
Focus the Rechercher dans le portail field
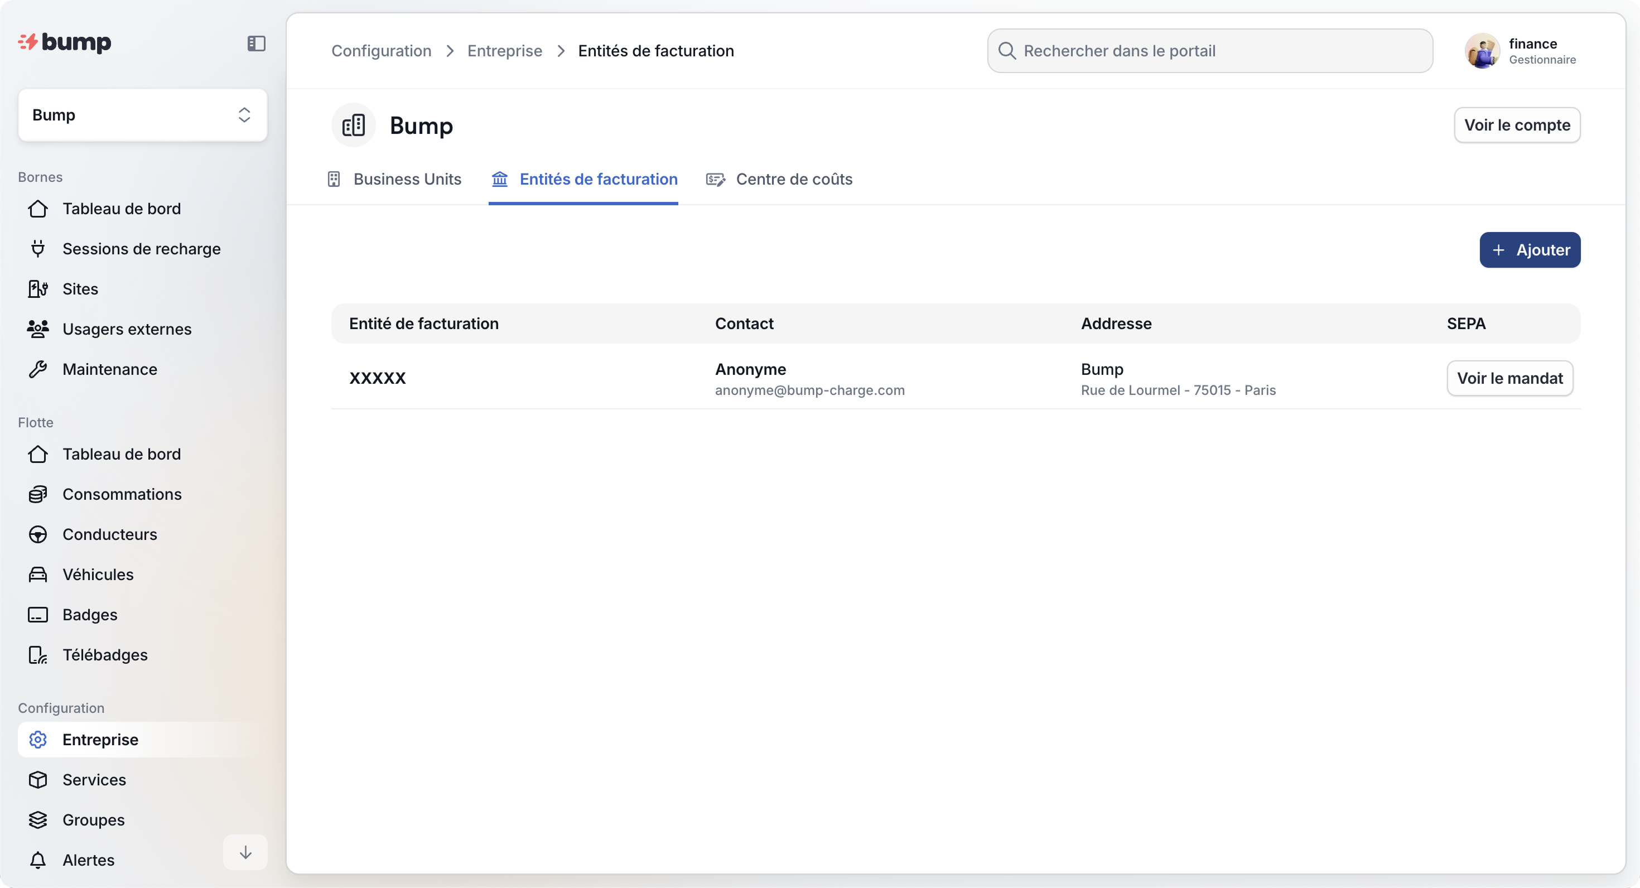1209,51
